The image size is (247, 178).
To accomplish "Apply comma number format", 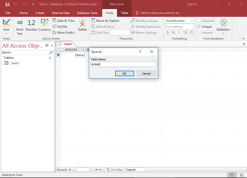I will (x=179, y=32).
